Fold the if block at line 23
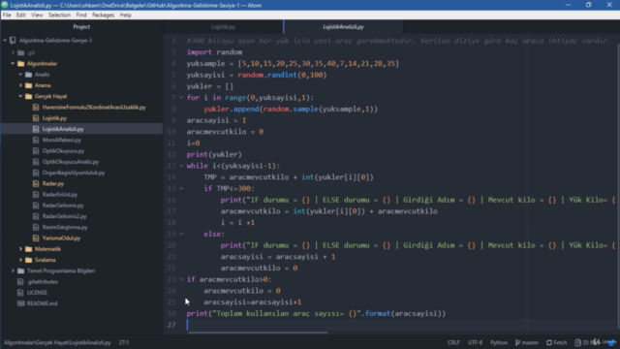Screen dimensions: 620x349 coord(181,279)
